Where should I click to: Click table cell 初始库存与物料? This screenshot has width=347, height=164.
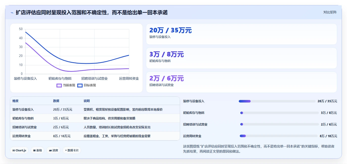click(23, 118)
